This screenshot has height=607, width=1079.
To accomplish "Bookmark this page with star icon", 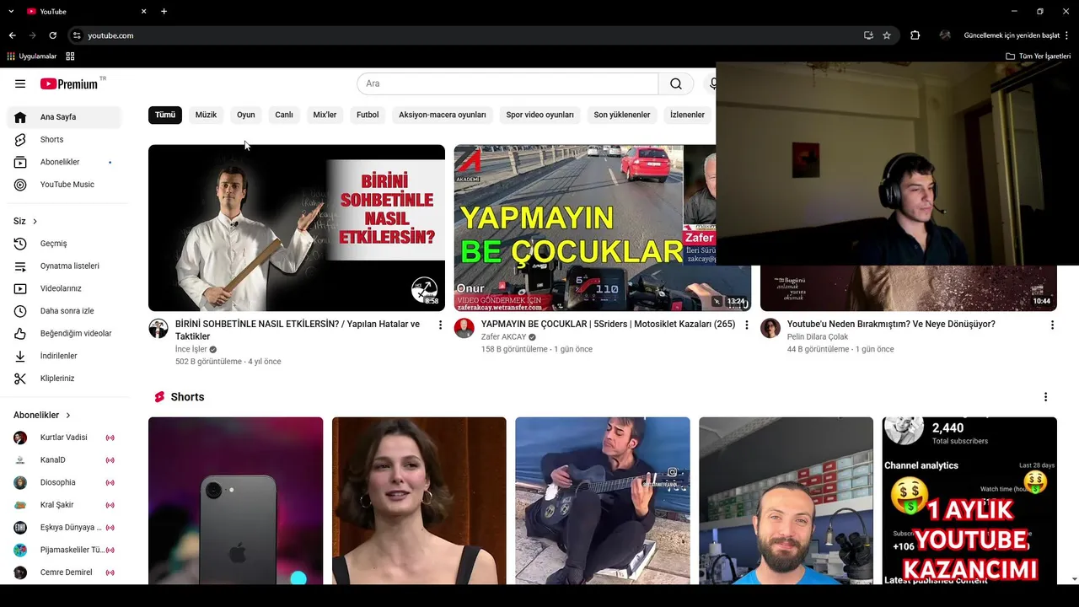I will pos(887,35).
